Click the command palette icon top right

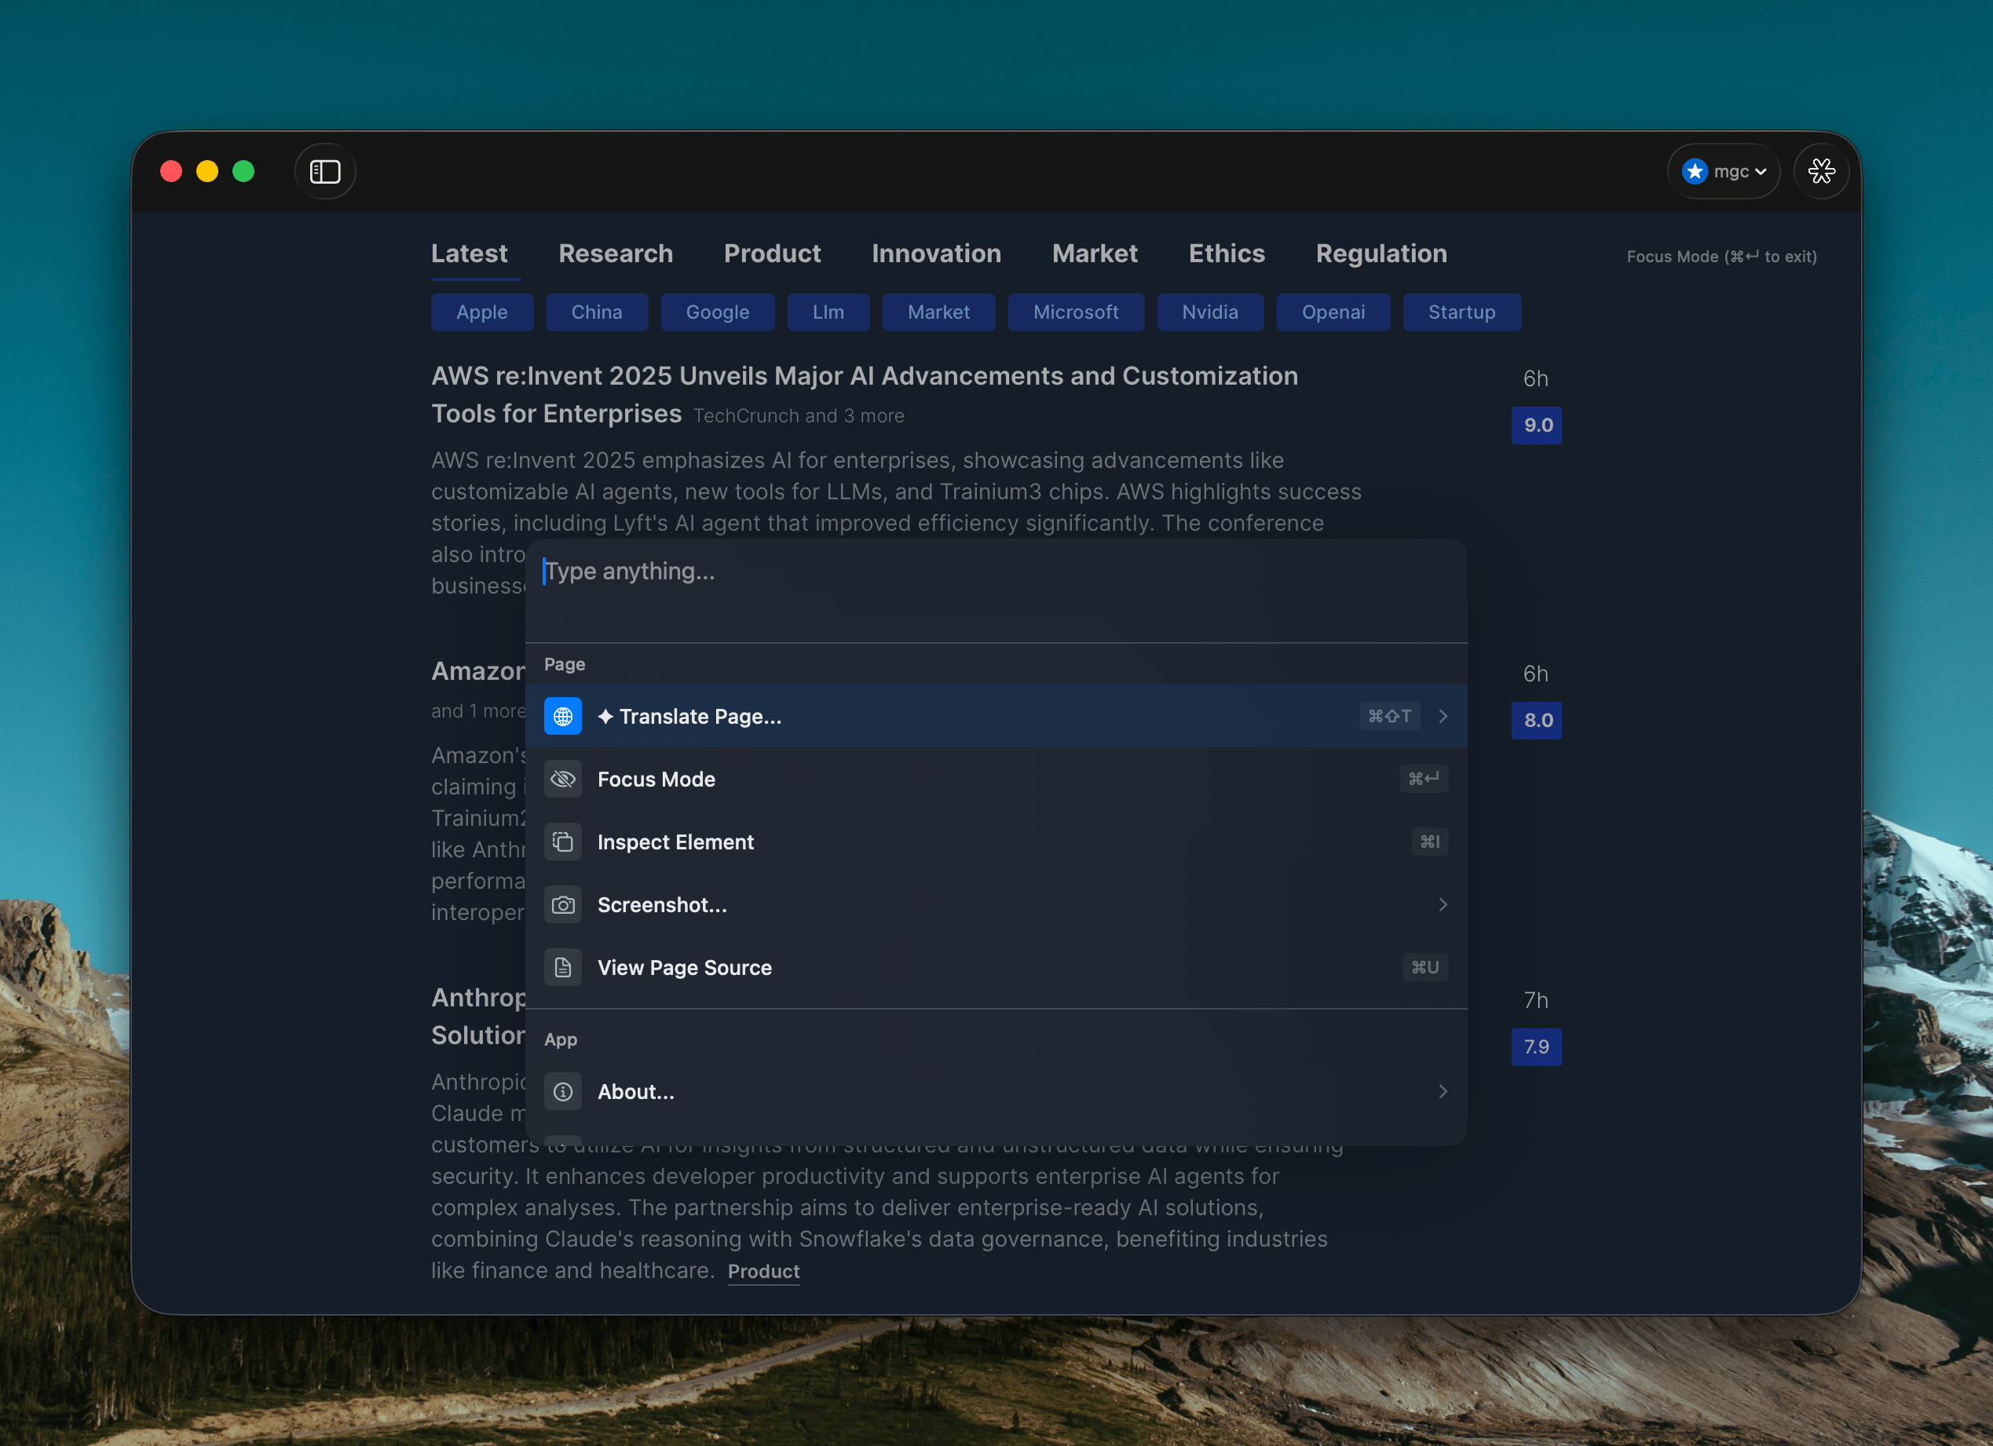(x=1821, y=171)
